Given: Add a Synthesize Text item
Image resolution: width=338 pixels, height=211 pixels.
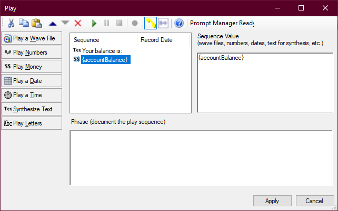Looking at the screenshot, I should pos(32,109).
